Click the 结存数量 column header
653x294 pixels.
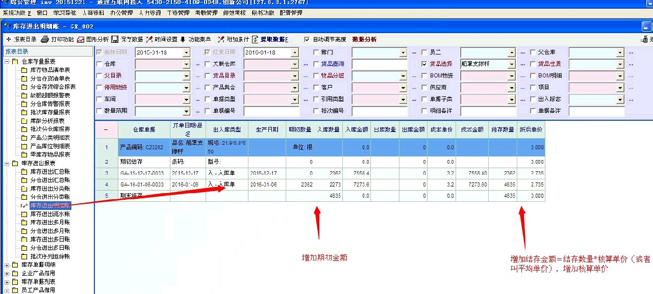tap(502, 129)
